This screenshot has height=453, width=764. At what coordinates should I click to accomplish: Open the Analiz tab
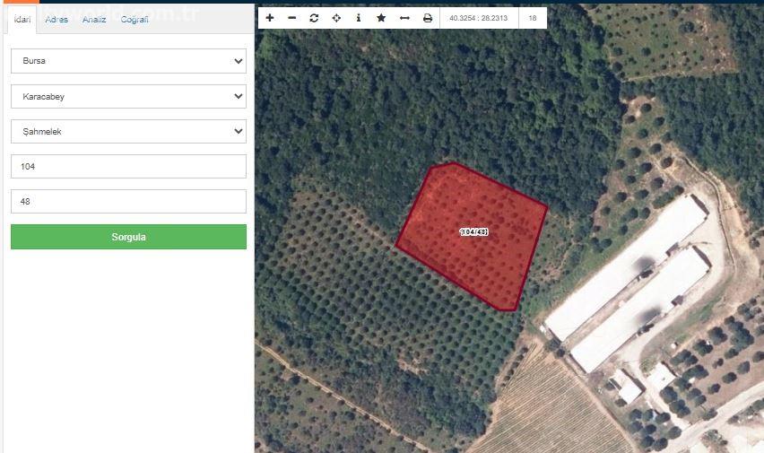94,20
